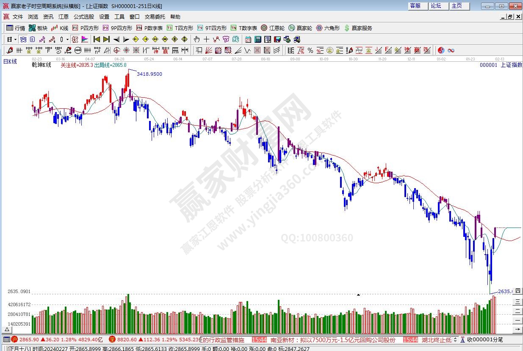Click the calculator icon in toolbar
The image size is (523, 351).
pyautogui.click(x=258, y=39)
